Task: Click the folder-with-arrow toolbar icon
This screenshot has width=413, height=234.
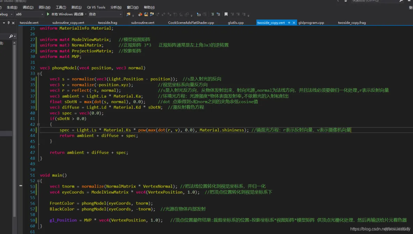Action: (x=146, y=14)
